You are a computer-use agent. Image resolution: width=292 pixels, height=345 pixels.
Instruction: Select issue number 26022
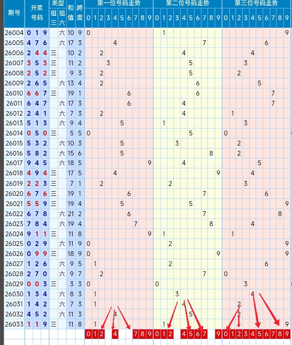pyautogui.click(x=14, y=213)
